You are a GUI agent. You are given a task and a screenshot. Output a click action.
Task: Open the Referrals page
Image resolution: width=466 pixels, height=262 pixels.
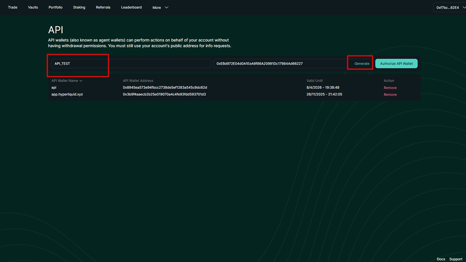point(103,7)
